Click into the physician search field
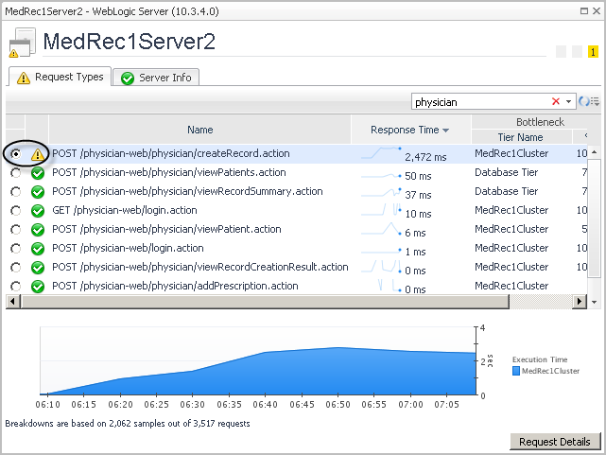The image size is (606, 455). (x=477, y=101)
